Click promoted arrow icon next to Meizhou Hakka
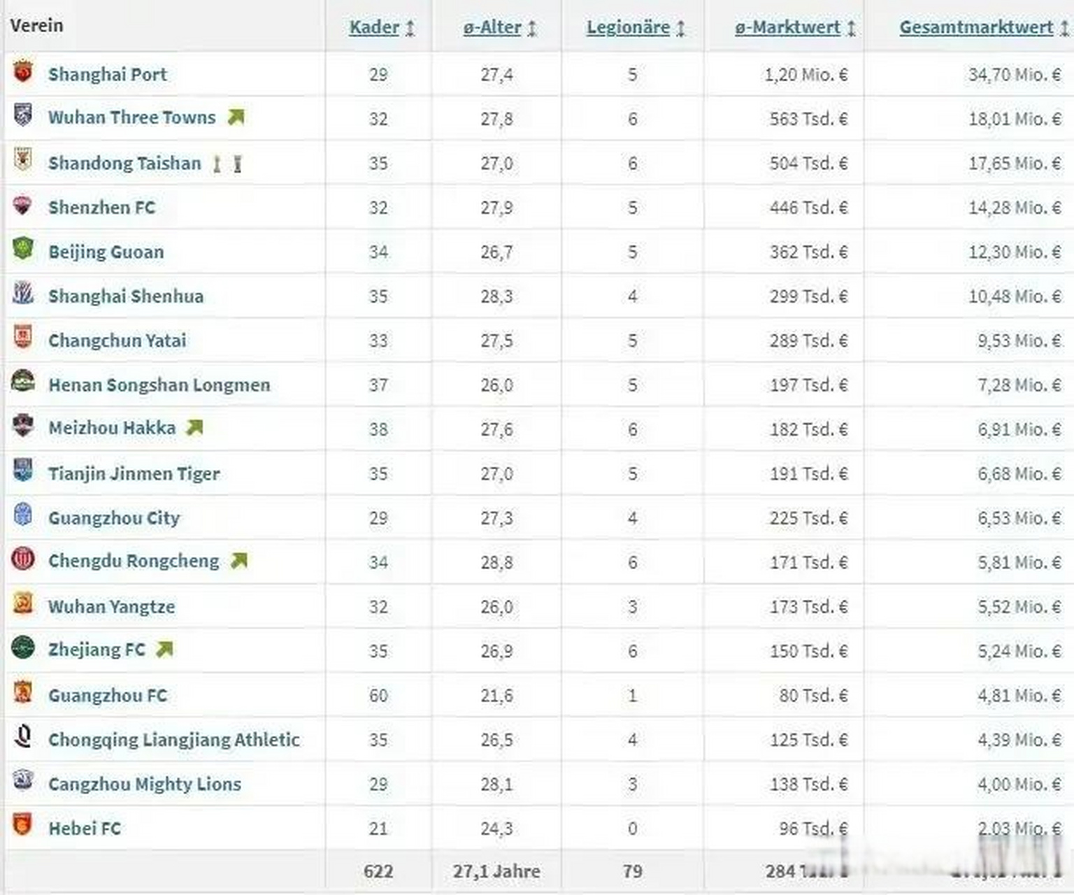This screenshot has height=895, width=1074. tap(195, 427)
